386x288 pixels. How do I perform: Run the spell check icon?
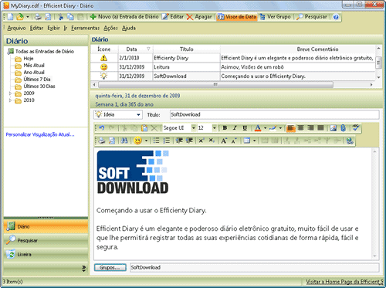pyautogui.click(x=356, y=127)
